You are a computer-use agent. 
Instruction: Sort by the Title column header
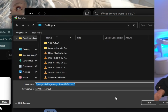pyautogui.click(x=79, y=38)
